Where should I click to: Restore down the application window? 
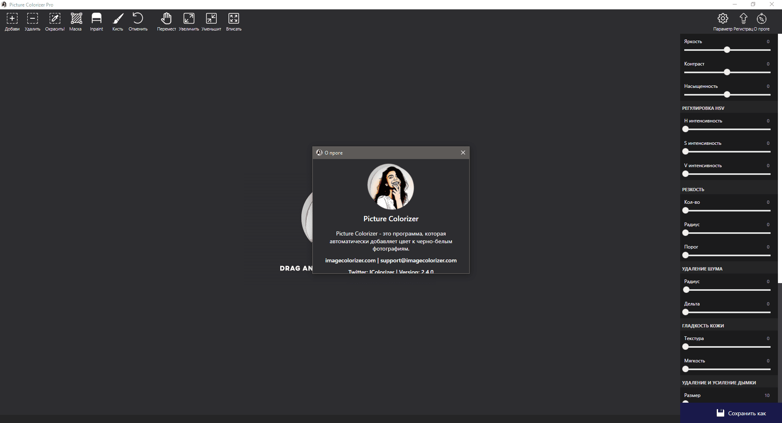pyautogui.click(x=753, y=4)
